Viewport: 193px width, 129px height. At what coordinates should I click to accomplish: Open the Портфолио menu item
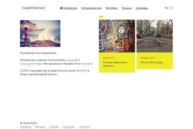click(70, 8)
